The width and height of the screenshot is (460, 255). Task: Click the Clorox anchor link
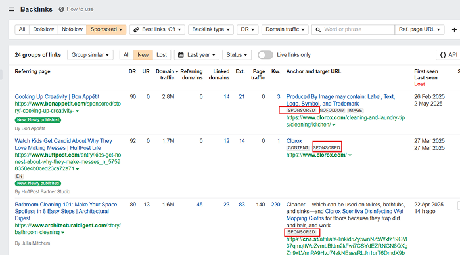(x=294, y=141)
